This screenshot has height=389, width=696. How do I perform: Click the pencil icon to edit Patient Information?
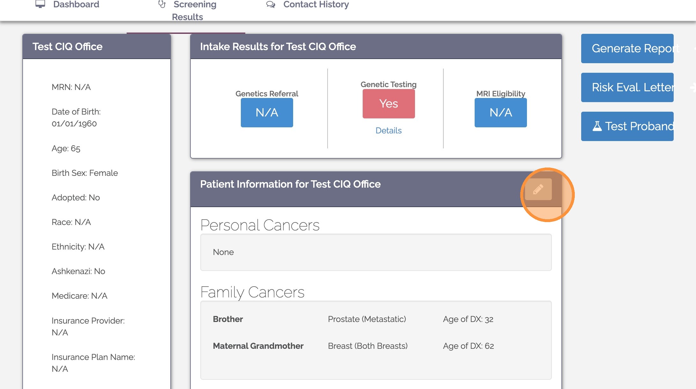pos(539,189)
